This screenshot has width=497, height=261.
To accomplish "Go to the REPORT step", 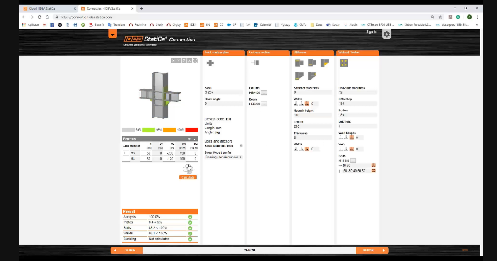I will (x=372, y=250).
